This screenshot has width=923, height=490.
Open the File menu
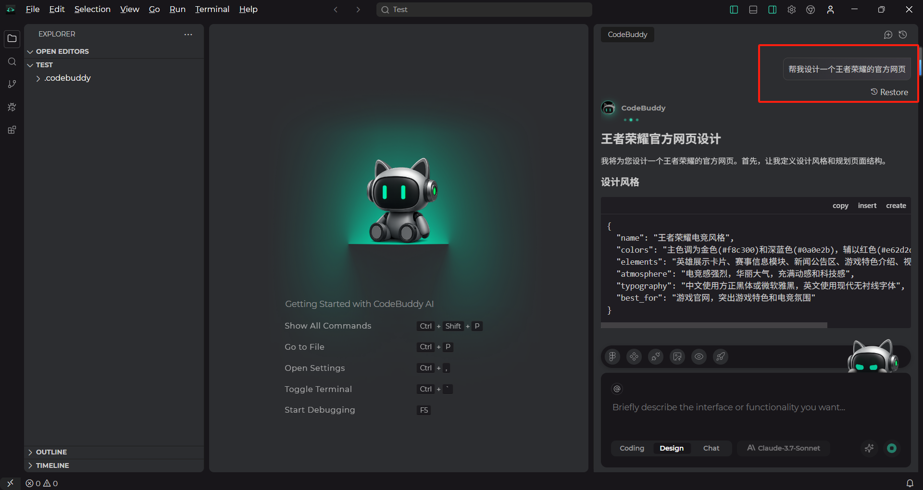pyautogui.click(x=33, y=10)
